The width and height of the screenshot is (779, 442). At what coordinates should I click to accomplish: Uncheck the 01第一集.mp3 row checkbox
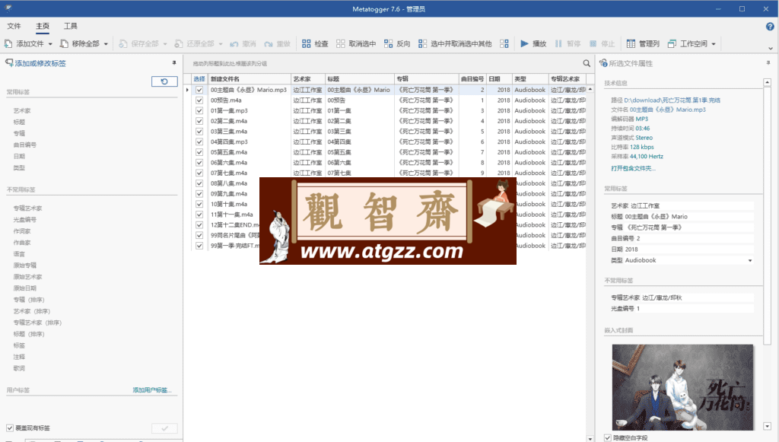pyautogui.click(x=199, y=111)
